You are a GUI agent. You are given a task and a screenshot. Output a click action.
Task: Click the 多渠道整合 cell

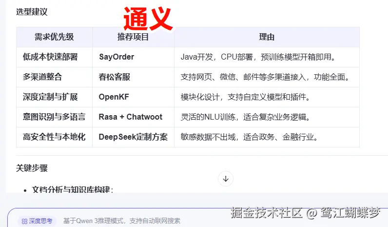coord(54,77)
